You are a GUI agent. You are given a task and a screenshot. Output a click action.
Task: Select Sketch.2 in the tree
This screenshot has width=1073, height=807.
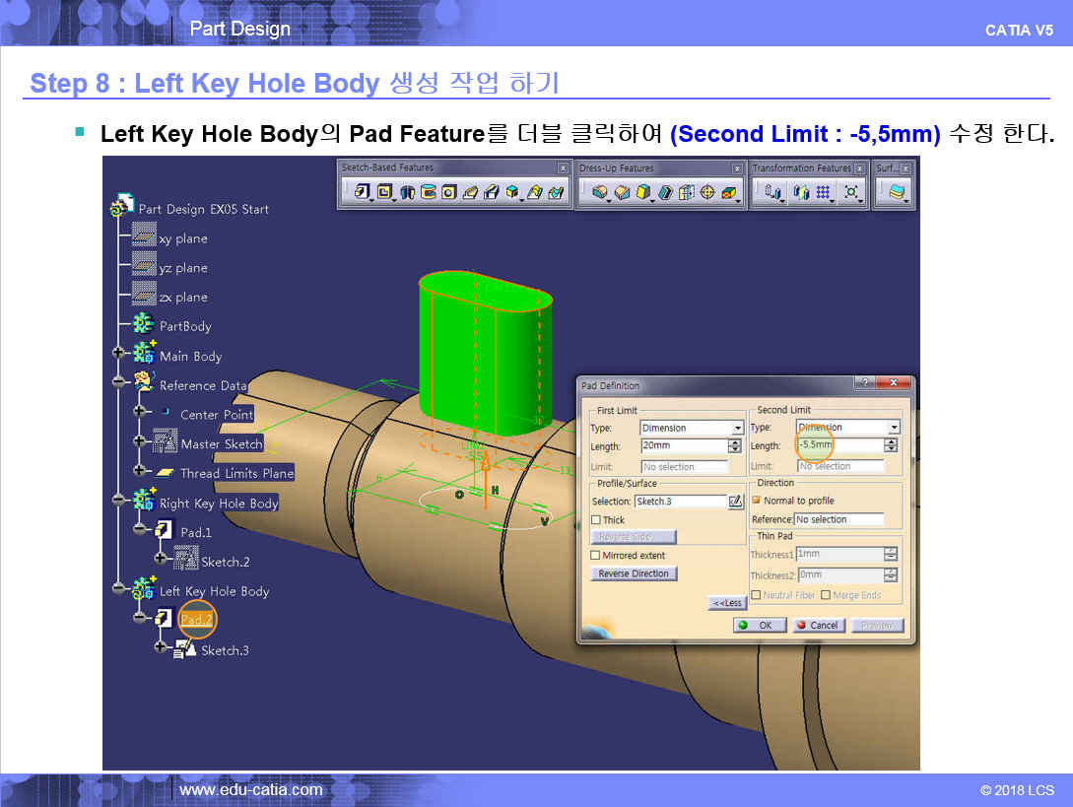pyautogui.click(x=225, y=562)
